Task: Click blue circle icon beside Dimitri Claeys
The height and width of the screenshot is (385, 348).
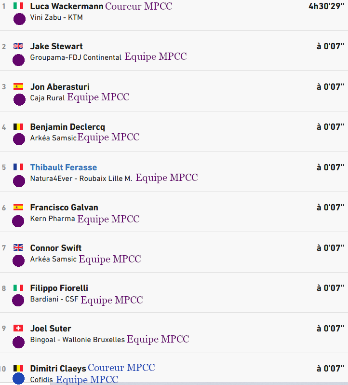Action: tap(19, 379)
